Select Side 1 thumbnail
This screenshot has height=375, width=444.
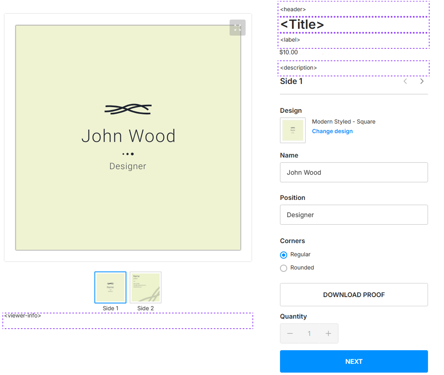click(110, 287)
